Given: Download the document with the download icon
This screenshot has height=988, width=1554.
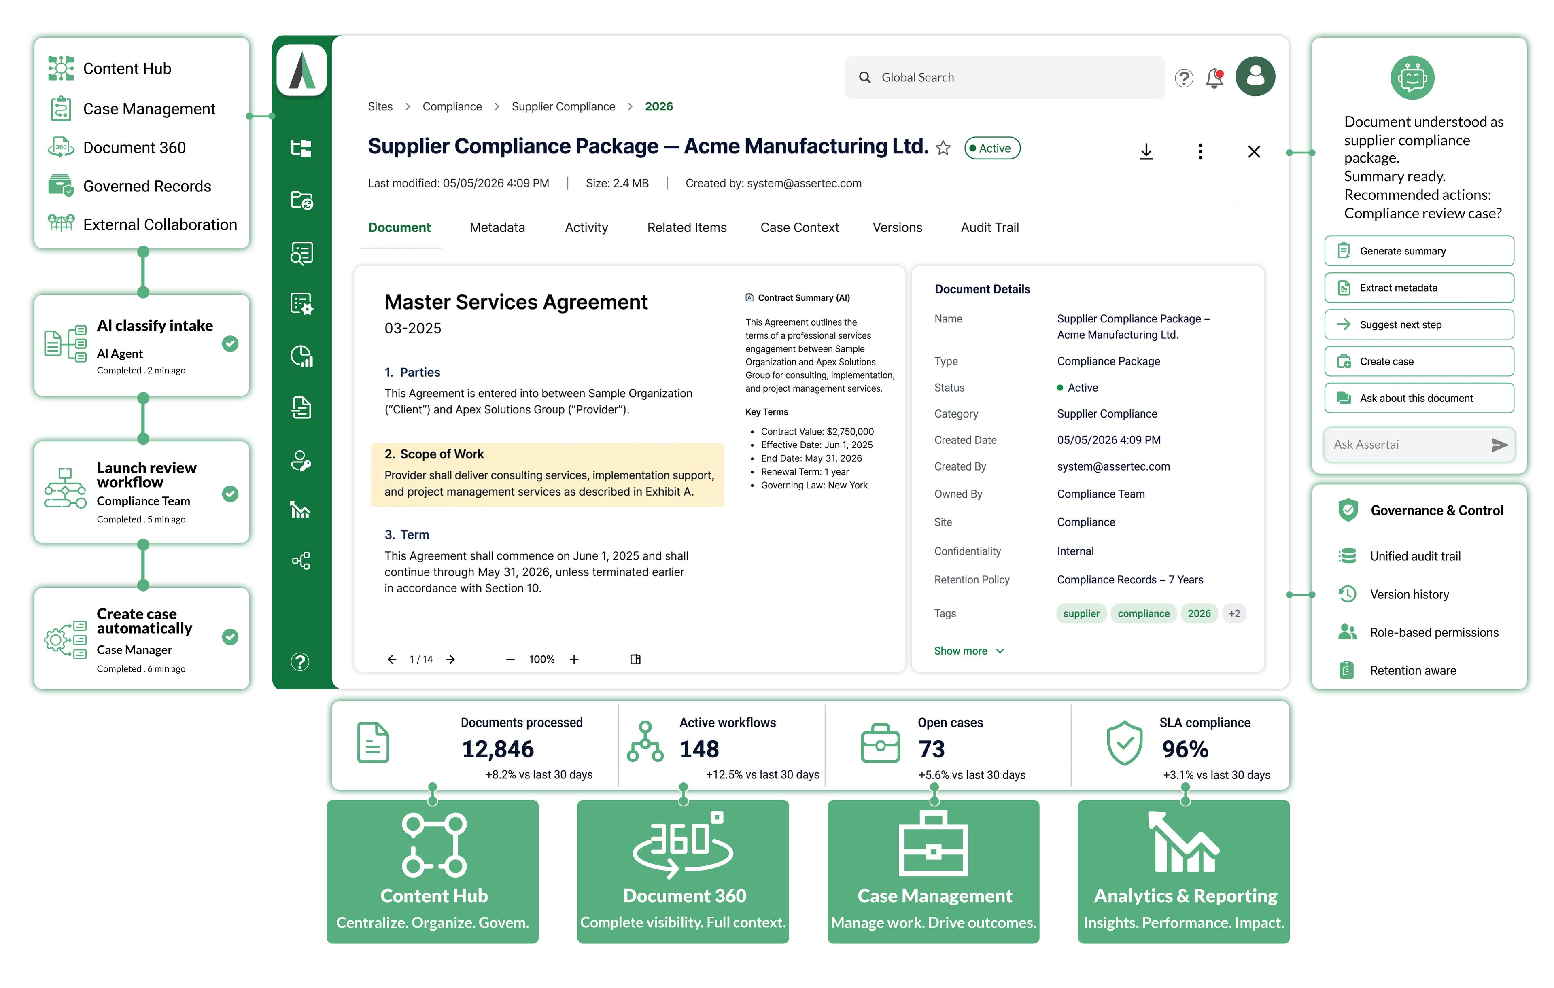Looking at the screenshot, I should [x=1146, y=152].
